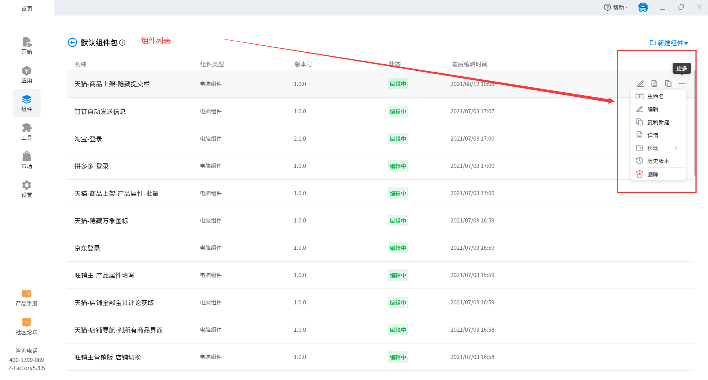Image resolution: width=708 pixels, height=380 pixels.
Task: Choose 历史版本 in the context menu
Action: [658, 161]
